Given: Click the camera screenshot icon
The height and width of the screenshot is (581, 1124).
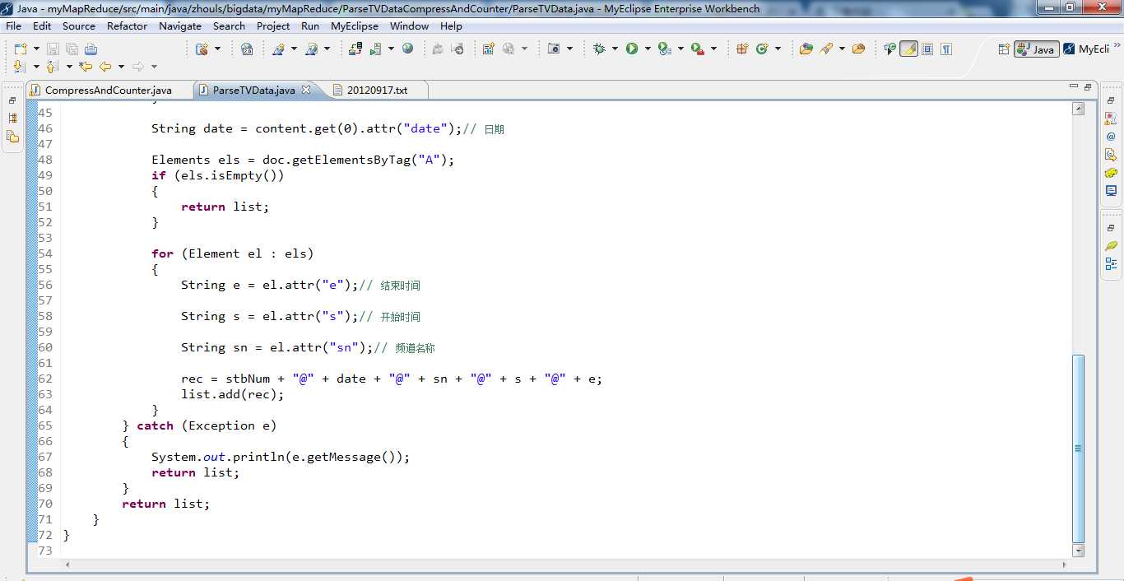Looking at the screenshot, I should (x=554, y=49).
